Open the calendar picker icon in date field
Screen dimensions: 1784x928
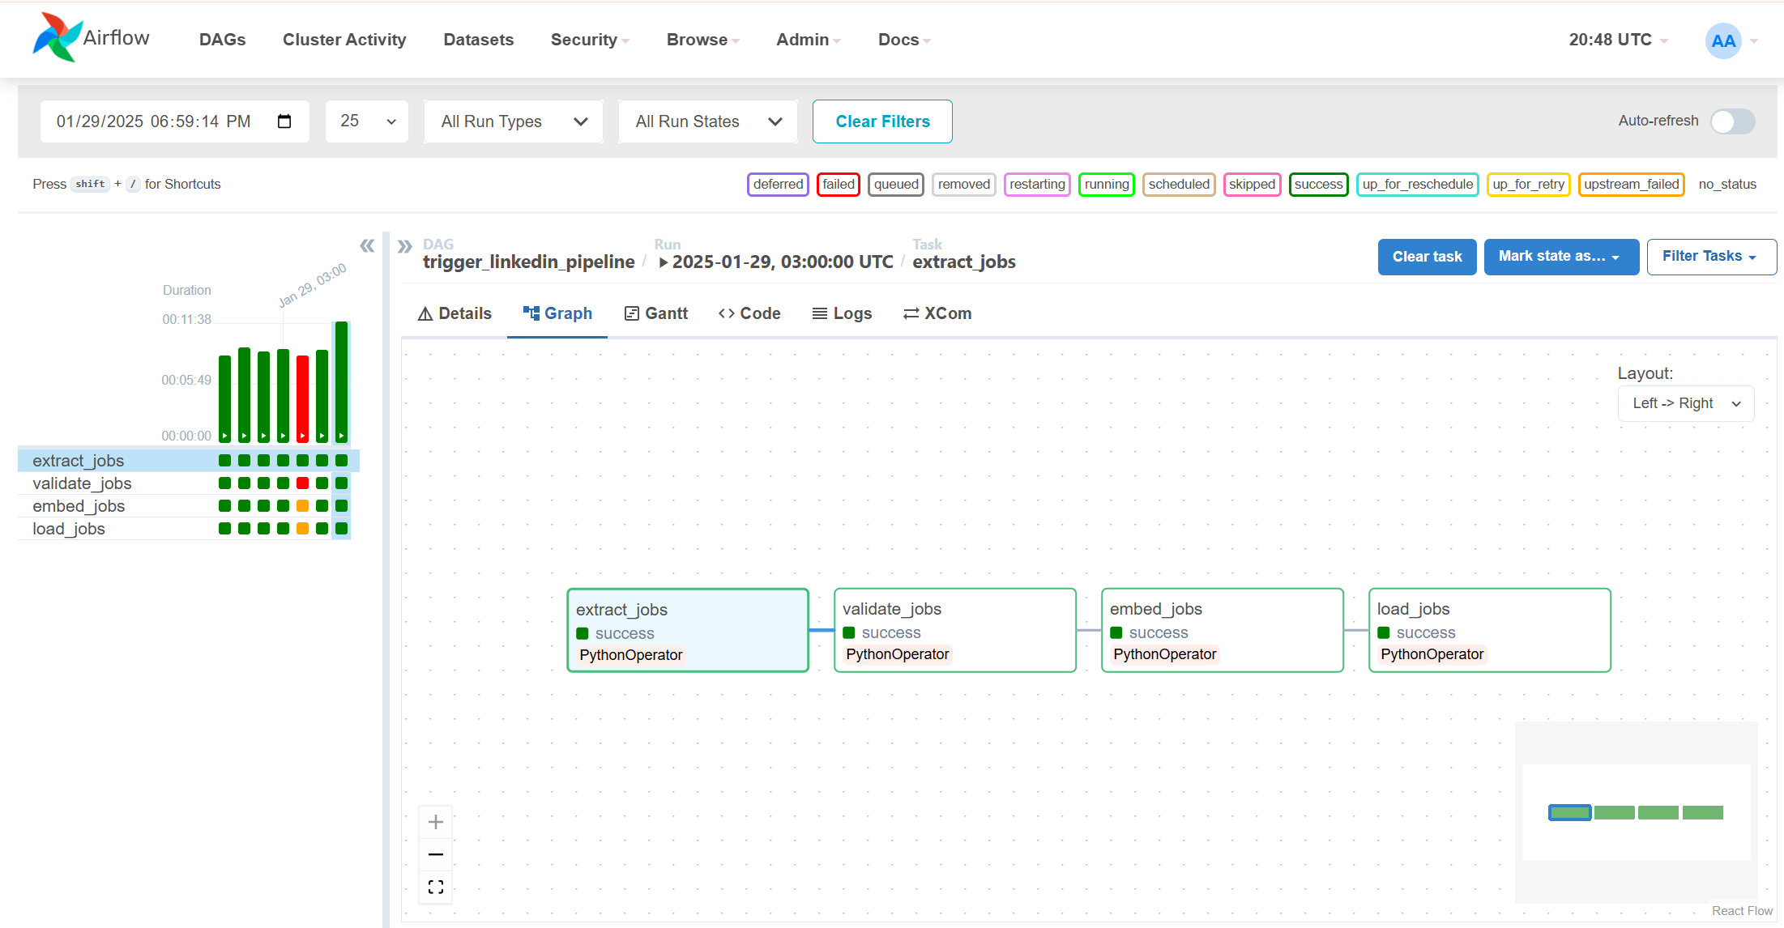tap(284, 121)
